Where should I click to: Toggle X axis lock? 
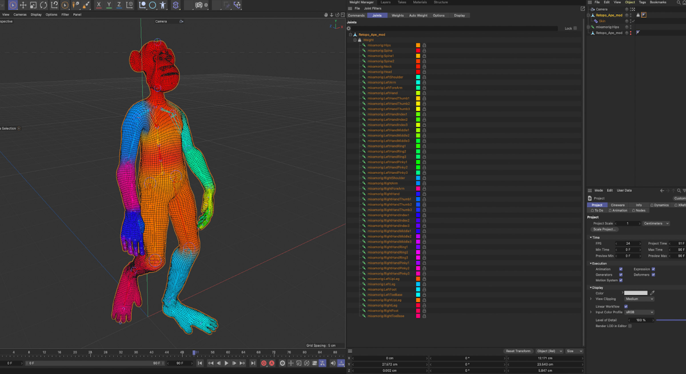(99, 5)
